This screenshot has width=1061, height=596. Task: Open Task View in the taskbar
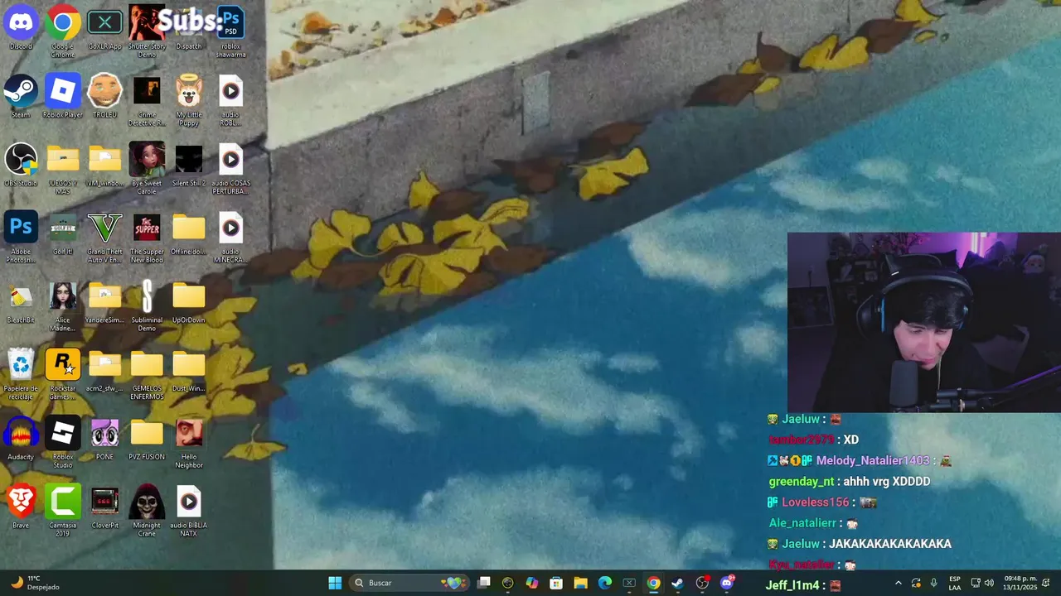(484, 583)
